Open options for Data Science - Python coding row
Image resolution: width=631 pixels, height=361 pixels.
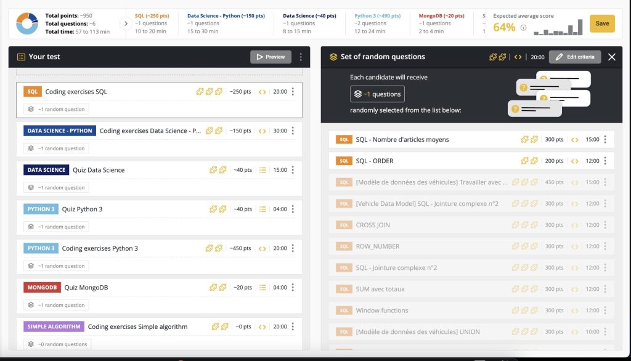[x=293, y=131]
